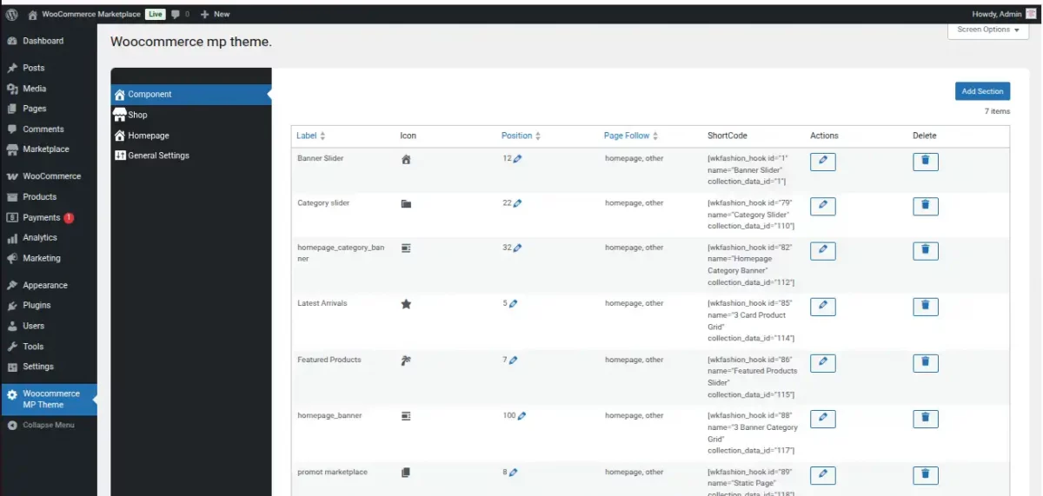Open the Media library menu
This screenshot has width=1043, height=496.
tap(35, 89)
